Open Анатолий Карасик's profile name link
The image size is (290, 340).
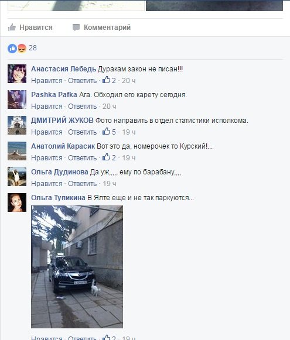[63, 146]
